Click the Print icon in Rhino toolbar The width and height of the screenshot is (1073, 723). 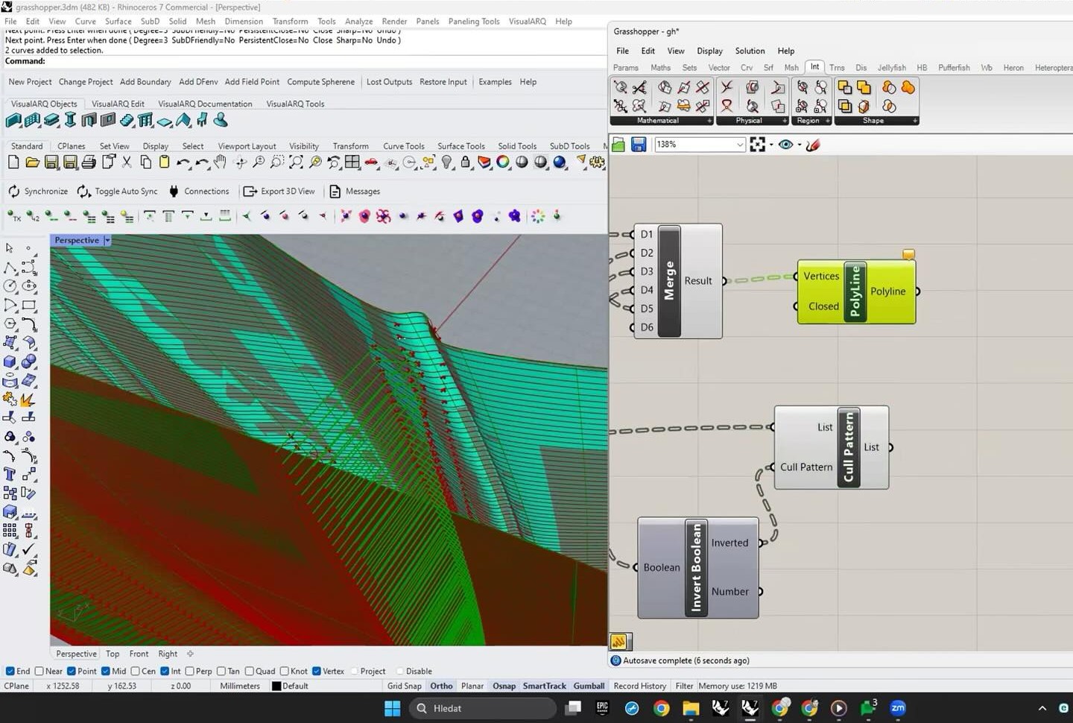point(89,162)
